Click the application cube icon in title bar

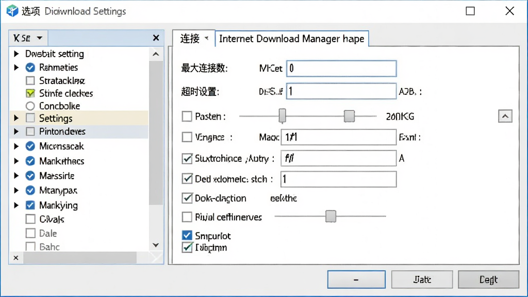point(12,11)
